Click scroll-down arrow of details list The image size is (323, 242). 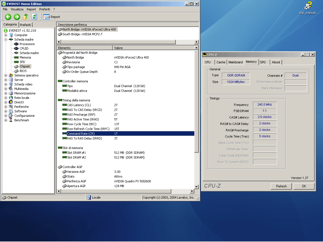(x=196, y=187)
